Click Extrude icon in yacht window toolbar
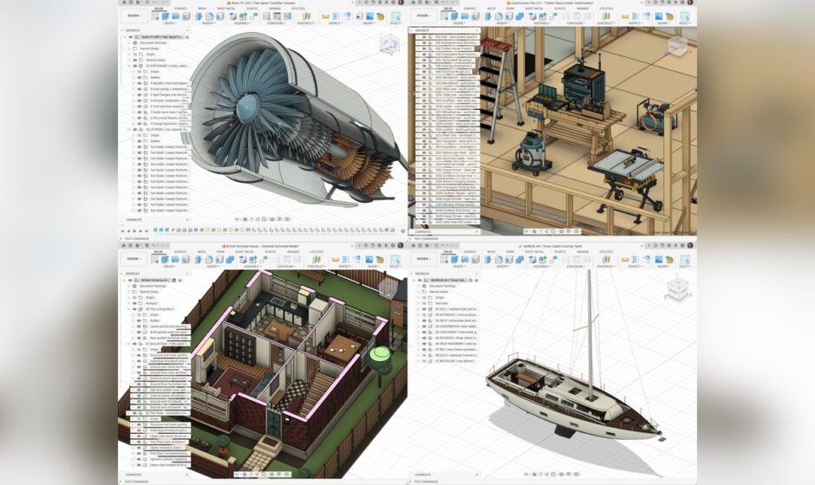Viewport: 815px width, 485px height. point(454,260)
